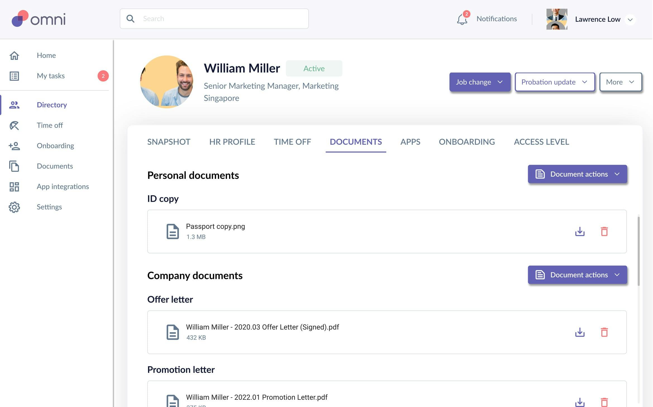Screen dimensions: 653x407
Task: Open the Probation update dropdown
Action: coord(555,82)
